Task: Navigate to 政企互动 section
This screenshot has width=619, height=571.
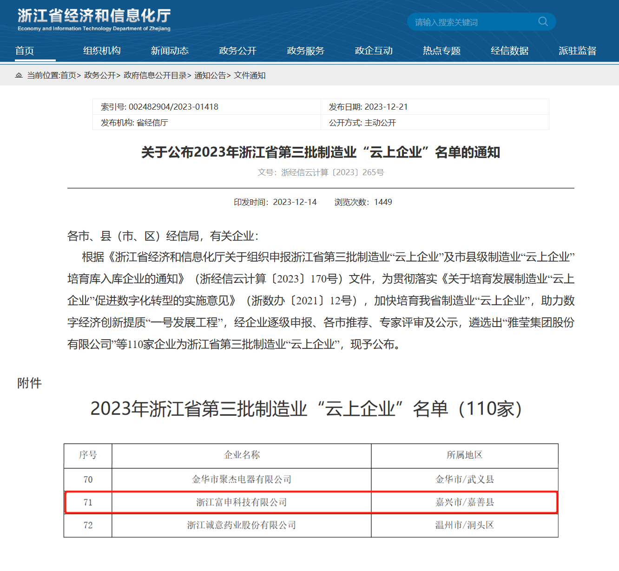Action: [374, 51]
